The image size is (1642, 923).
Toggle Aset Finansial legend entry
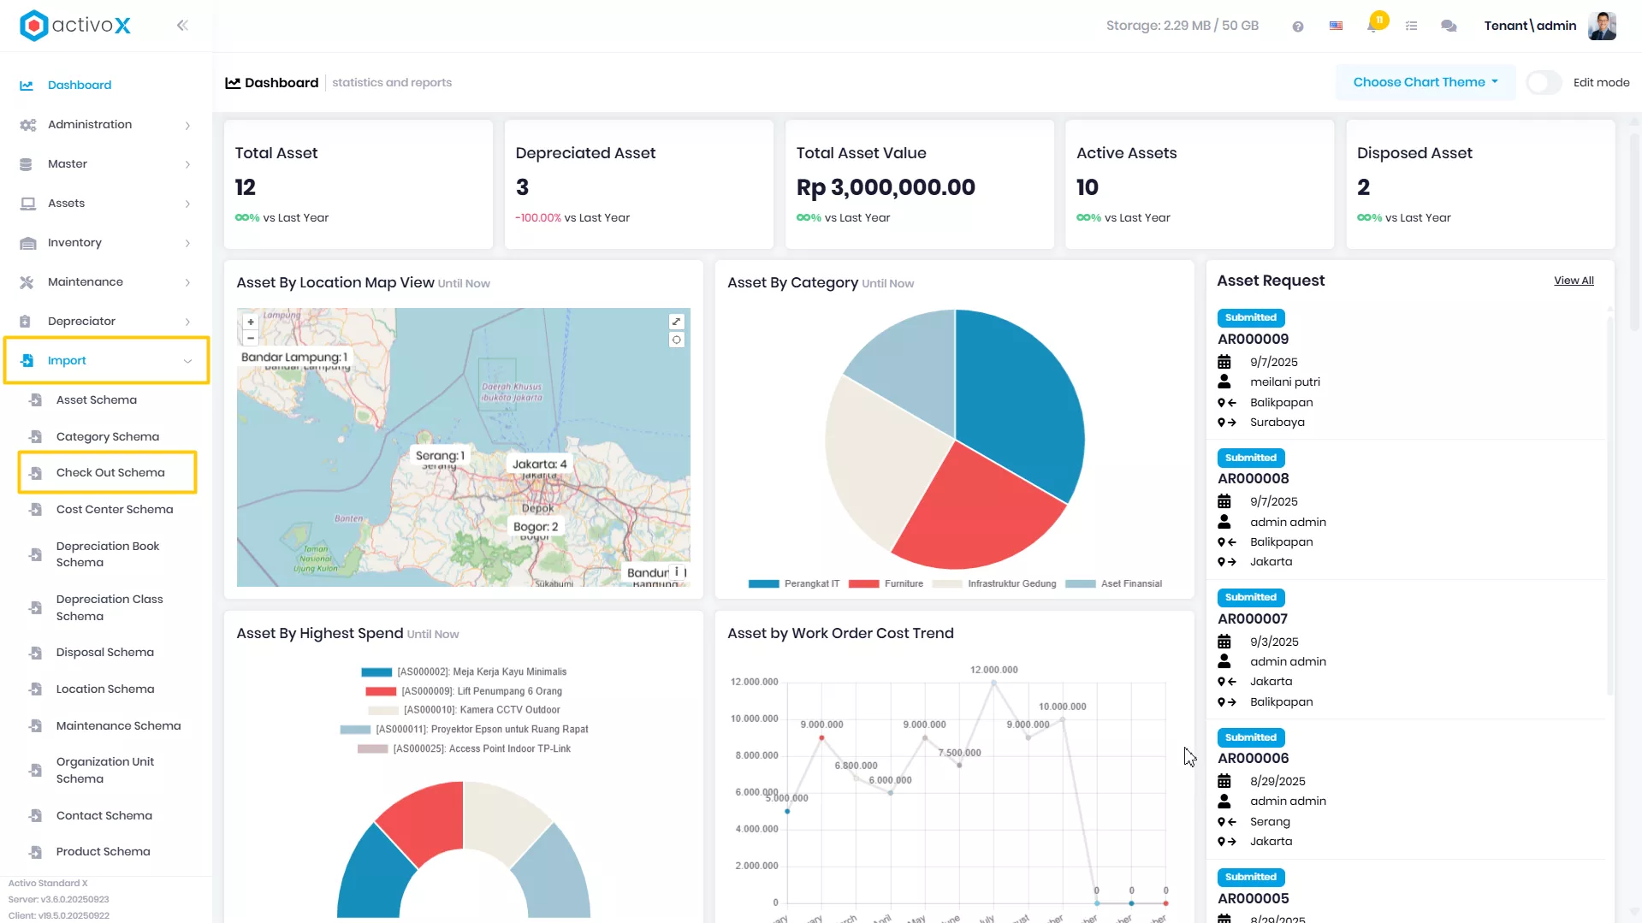click(x=1113, y=584)
